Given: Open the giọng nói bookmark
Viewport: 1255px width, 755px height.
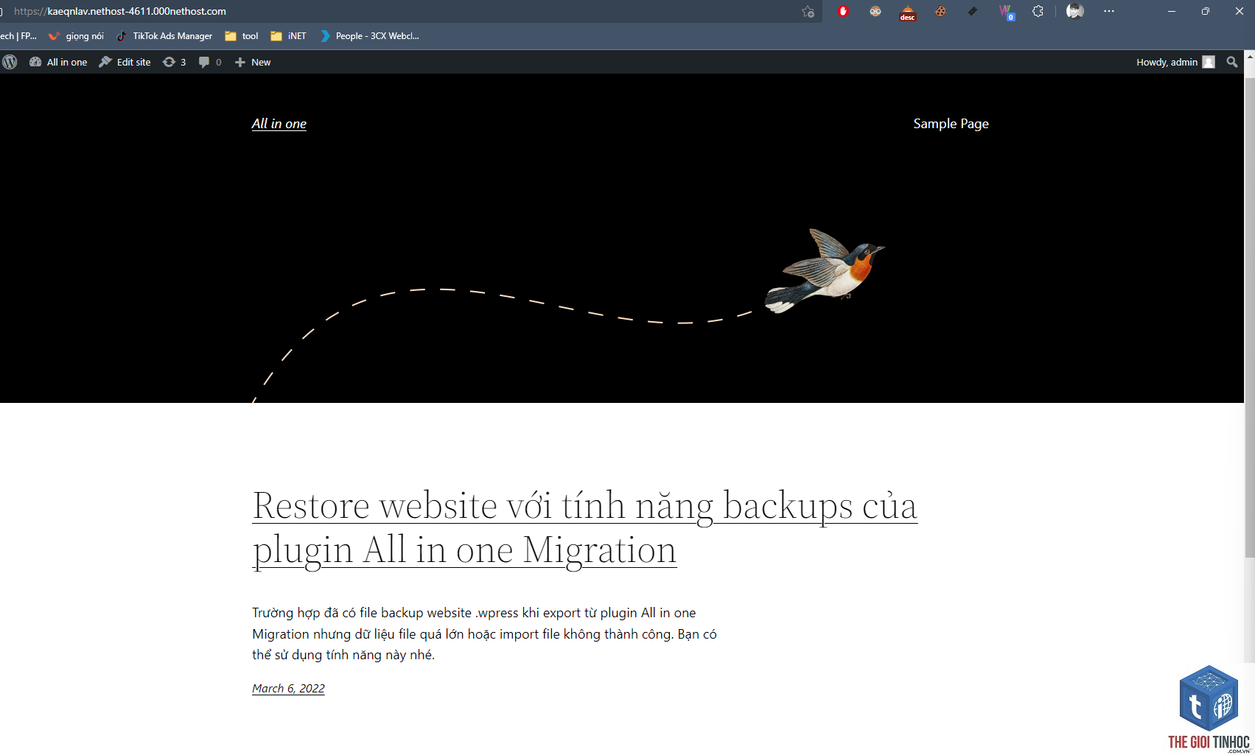Looking at the screenshot, I should coord(76,35).
